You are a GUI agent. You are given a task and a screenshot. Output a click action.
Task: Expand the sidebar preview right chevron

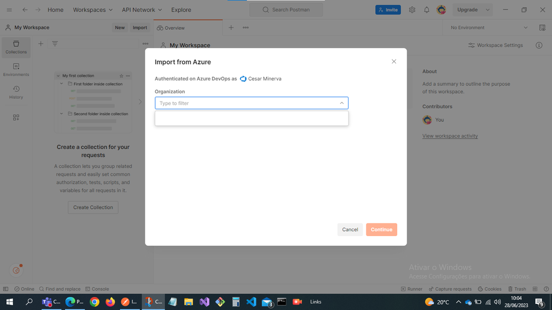(140, 102)
